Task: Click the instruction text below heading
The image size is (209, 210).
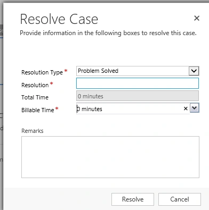Action: click(108, 33)
